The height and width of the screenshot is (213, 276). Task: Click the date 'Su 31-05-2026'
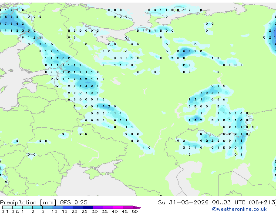point(183,203)
